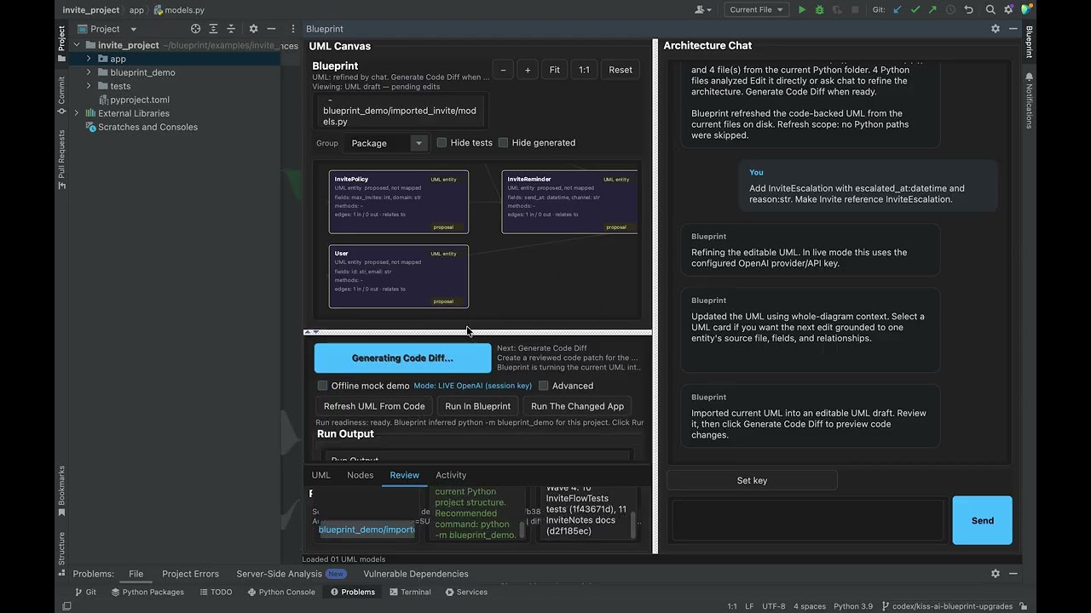Zoom in the UML canvas with plus
The width and height of the screenshot is (1091, 613).
tap(528, 70)
